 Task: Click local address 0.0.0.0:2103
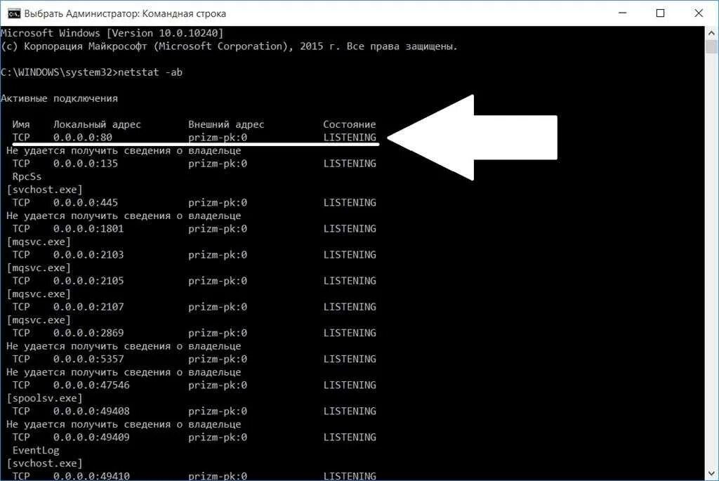(x=88, y=254)
